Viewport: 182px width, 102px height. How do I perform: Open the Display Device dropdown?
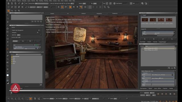coord(52,99)
